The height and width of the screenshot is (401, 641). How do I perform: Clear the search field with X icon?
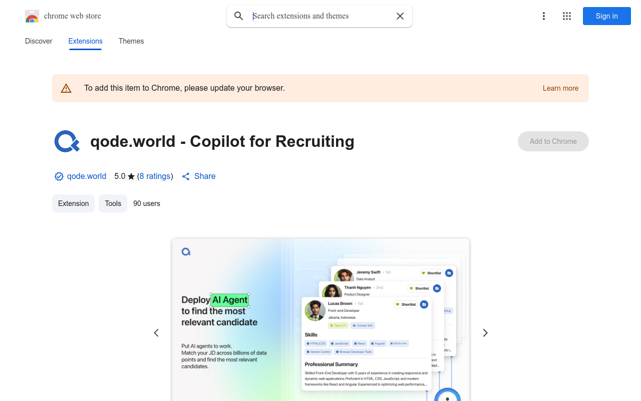(x=400, y=16)
